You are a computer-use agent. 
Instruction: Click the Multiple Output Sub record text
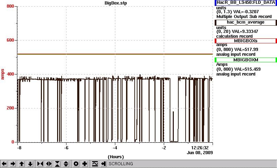tap(244, 17)
